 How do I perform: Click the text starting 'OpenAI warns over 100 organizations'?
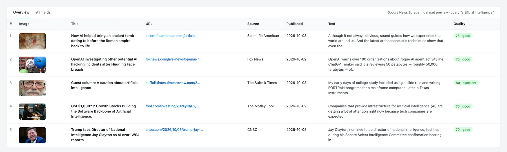(386, 64)
